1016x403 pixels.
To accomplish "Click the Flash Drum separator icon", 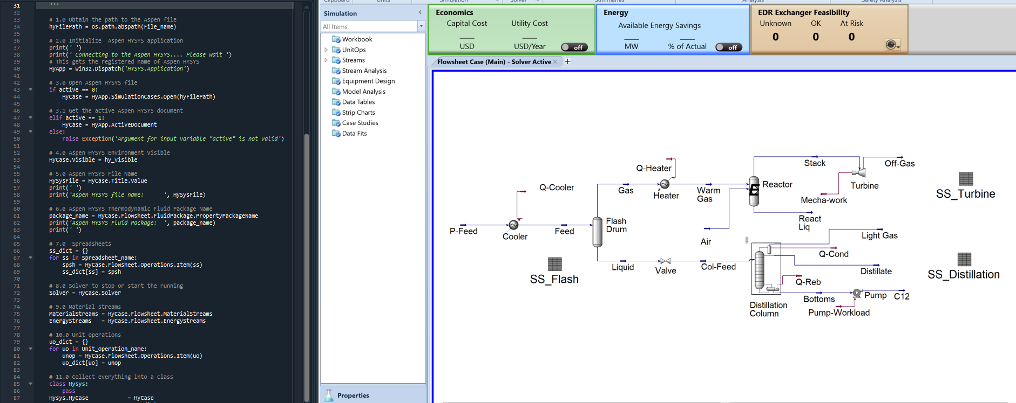I will pyautogui.click(x=597, y=232).
